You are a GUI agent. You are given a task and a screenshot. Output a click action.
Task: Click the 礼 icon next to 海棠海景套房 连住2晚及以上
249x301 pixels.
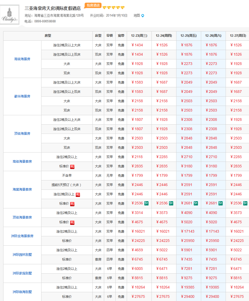click(78, 195)
